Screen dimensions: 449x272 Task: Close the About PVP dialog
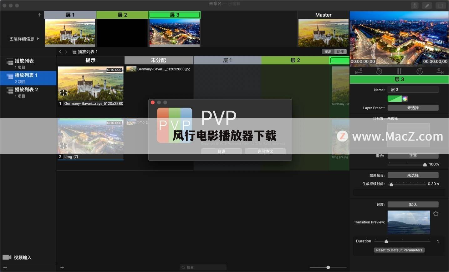pos(153,102)
